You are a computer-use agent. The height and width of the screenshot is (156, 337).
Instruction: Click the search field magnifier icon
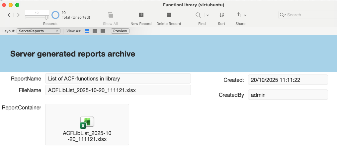[283, 15]
